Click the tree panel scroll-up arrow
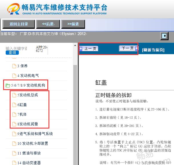The height and width of the screenshot is (165, 174). click(75, 45)
